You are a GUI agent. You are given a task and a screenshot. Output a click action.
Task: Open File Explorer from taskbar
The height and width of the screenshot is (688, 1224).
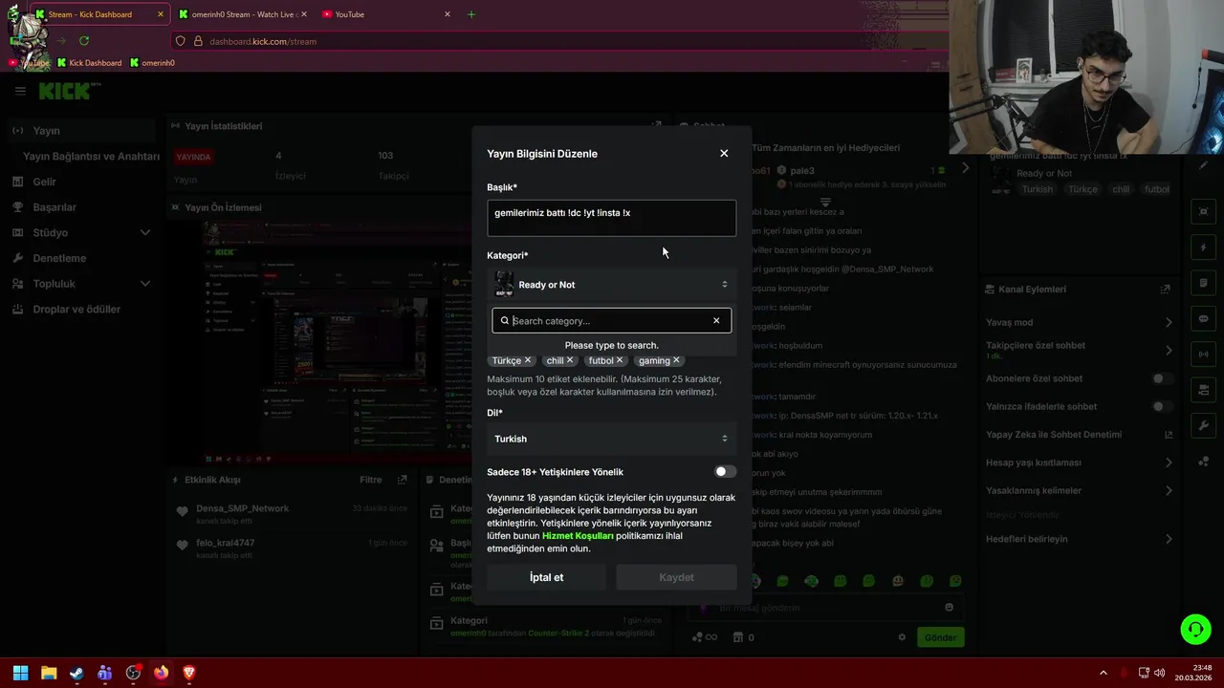point(49,673)
